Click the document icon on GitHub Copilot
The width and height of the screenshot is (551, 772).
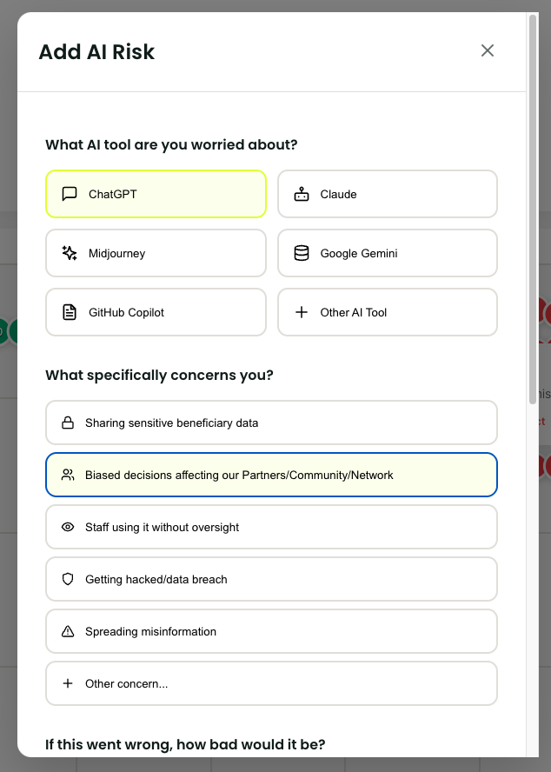click(69, 311)
